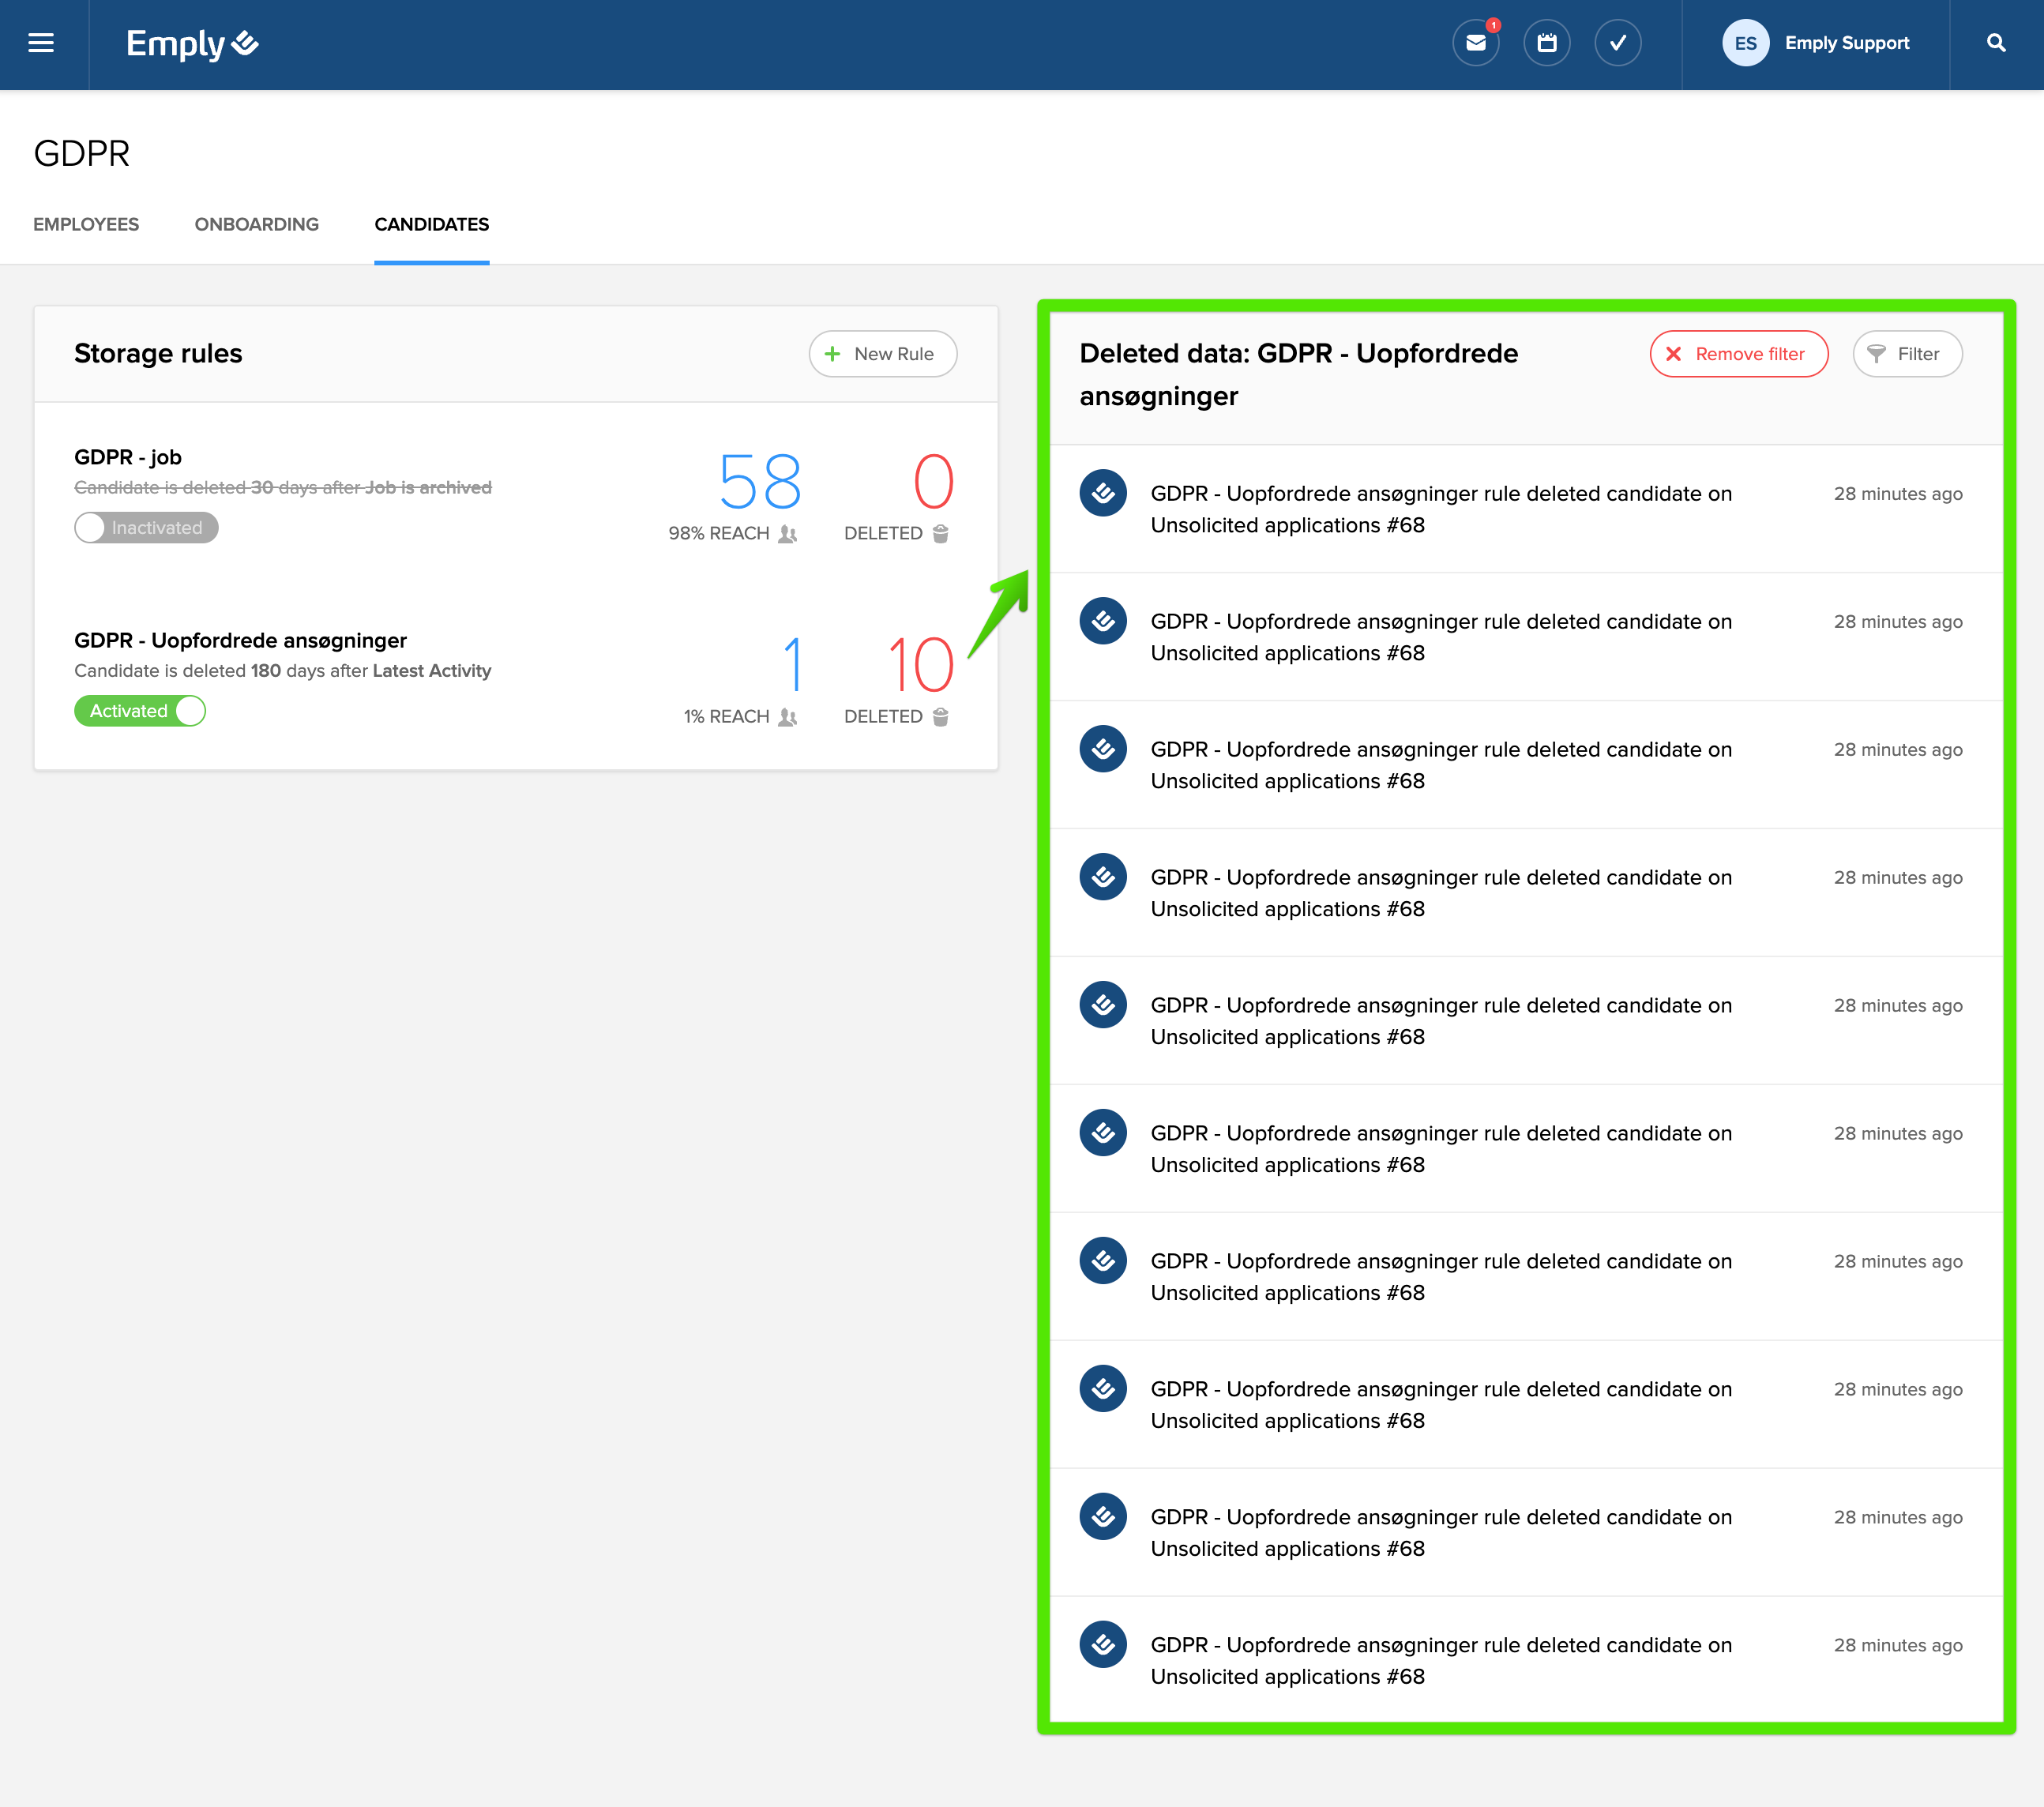The image size is (2044, 1807).
Task: Select the Candidates tab
Action: pos(431,224)
